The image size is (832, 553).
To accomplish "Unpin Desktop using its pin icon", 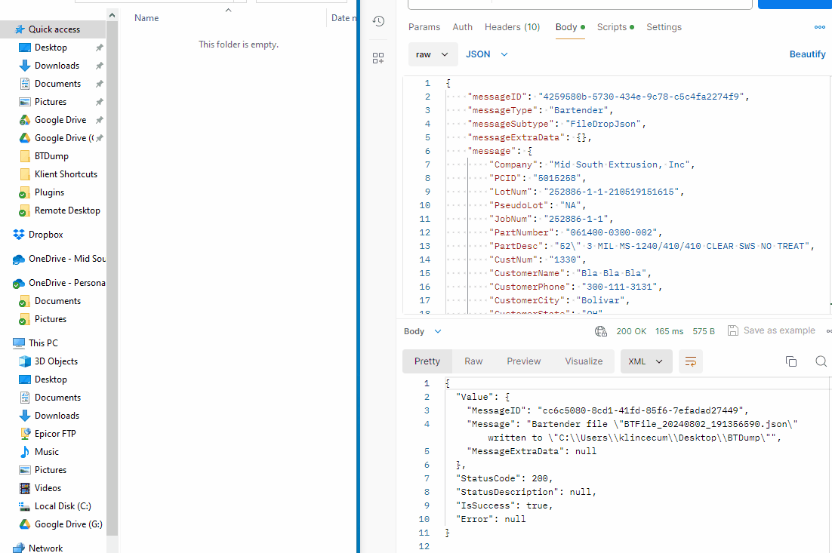I will pos(99,48).
